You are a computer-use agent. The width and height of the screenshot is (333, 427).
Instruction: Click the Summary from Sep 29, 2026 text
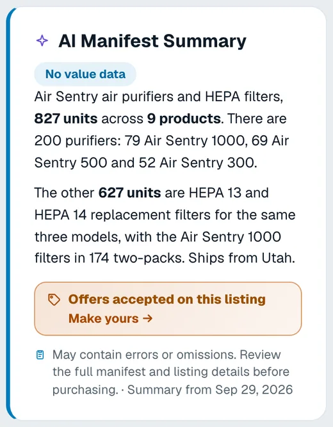(210, 390)
